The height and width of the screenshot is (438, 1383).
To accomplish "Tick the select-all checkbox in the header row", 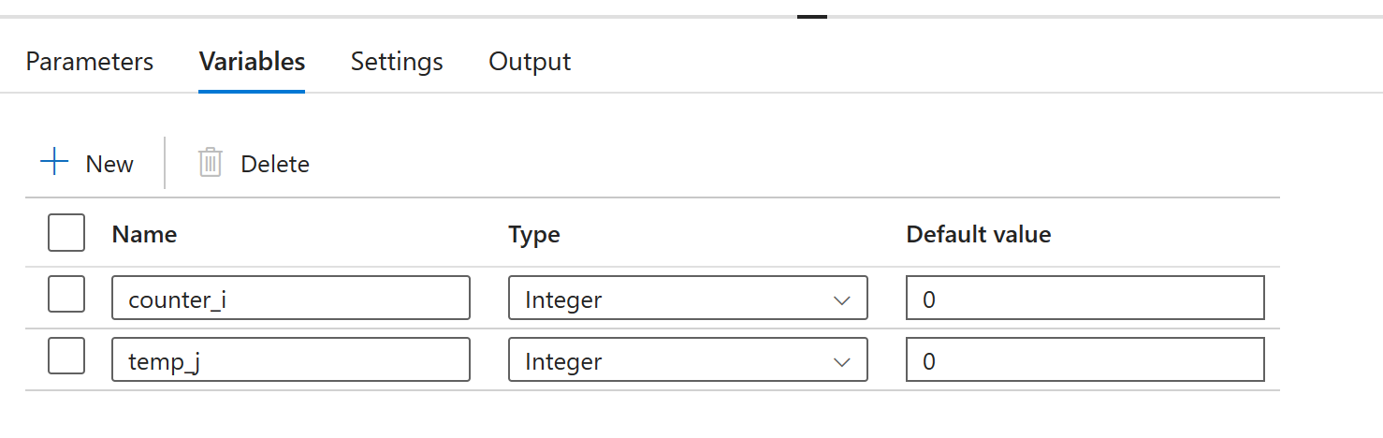I will (x=66, y=233).
